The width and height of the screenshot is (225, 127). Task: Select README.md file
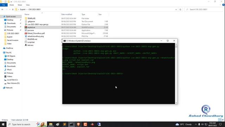tap(32, 39)
